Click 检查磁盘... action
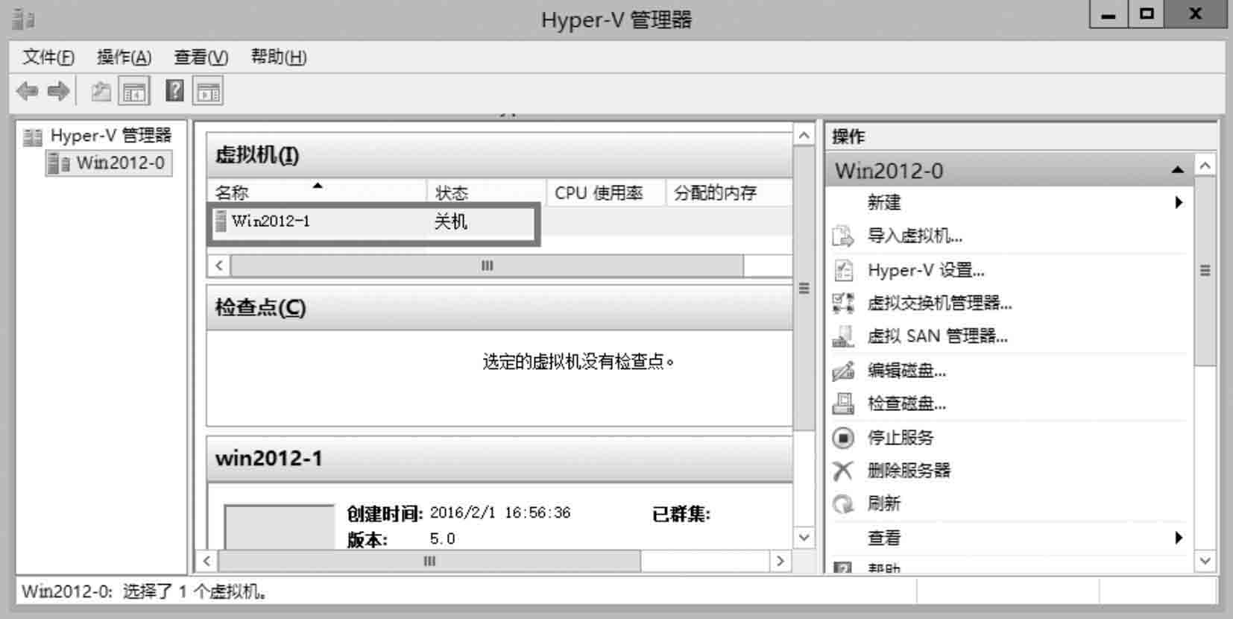Image resolution: width=1233 pixels, height=619 pixels. (x=906, y=403)
